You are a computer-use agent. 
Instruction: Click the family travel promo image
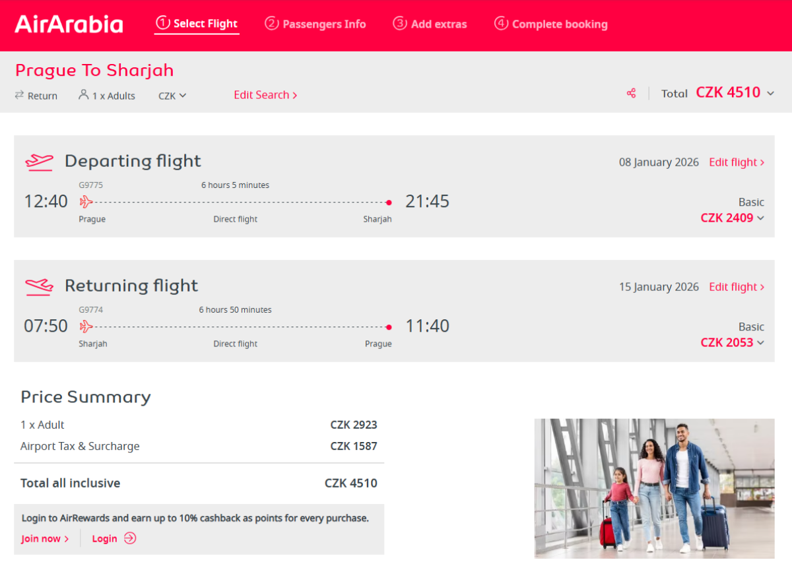pyautogui.click(x=654, y=488)
